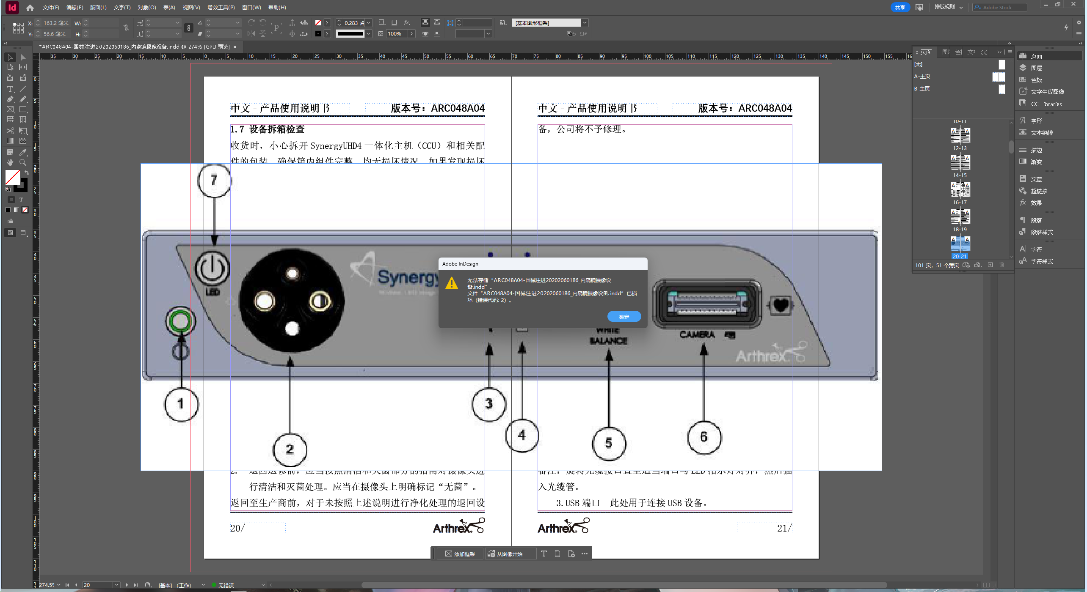Switch formatting to affect text
This screenshot has width=1087, height=592.
click(21, 200)
